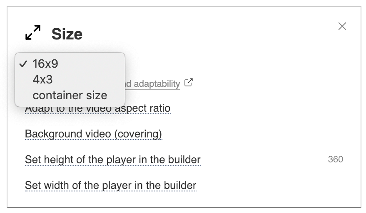Click Background video (covering) option

(93, 134)
